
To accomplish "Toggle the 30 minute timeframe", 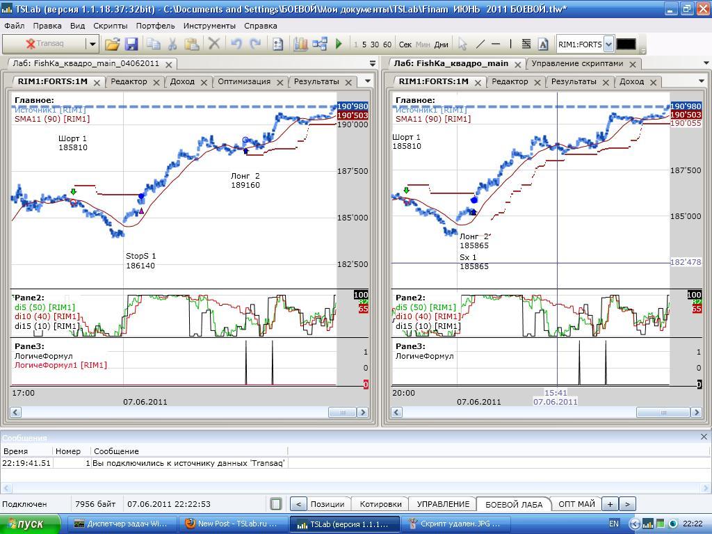I will pyautogui.click(x=375, y=44).
